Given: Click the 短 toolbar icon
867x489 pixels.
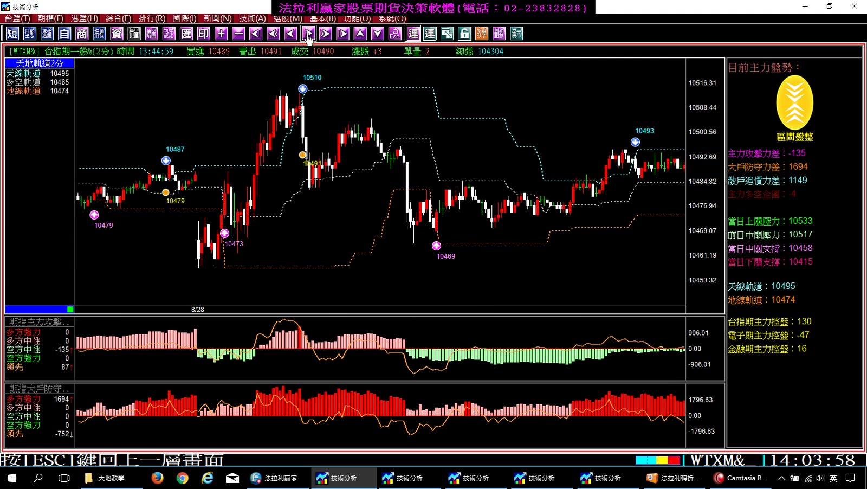Looking at the screenshot, I should point(12,34).
